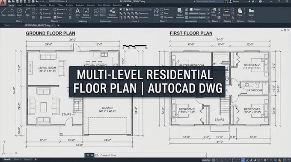Viewport: 291px width, 162px height.
Task: Open the View ribbon tab
Action: tap(60, 5)
